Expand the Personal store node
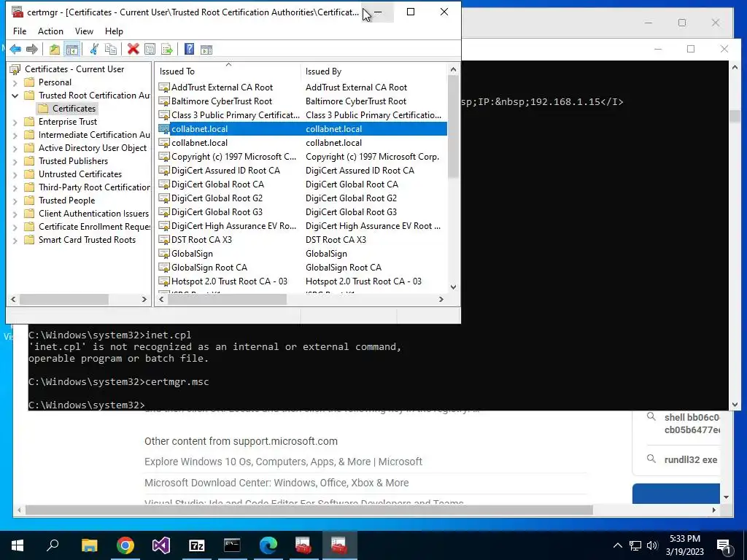Viewport: 747px width, 560px height. click(15, 83)
